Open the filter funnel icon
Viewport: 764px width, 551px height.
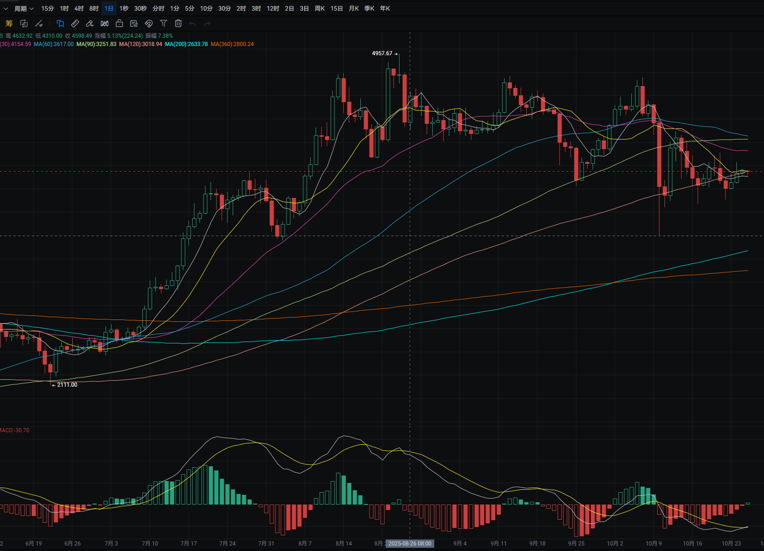pyautogui.click(x=164, y=23)
